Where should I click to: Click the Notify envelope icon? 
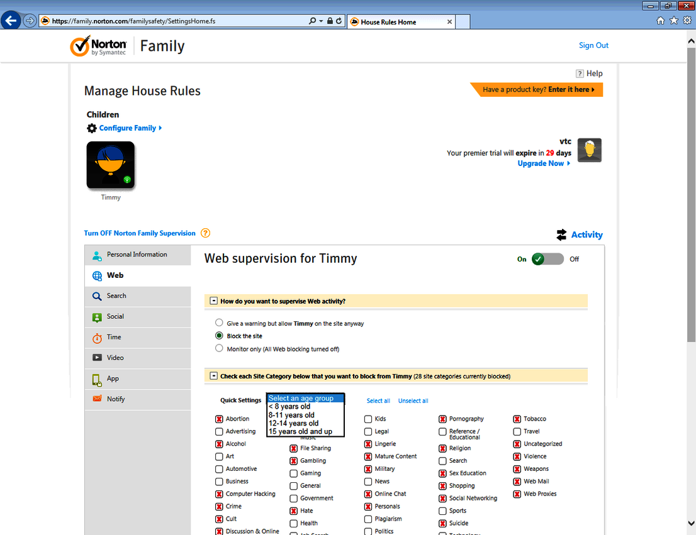click(97, 399)
